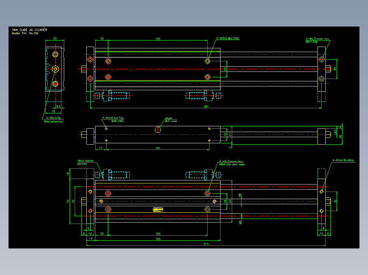Select the '70' height dimension
368x275 pixels.
tap(68, 201)
